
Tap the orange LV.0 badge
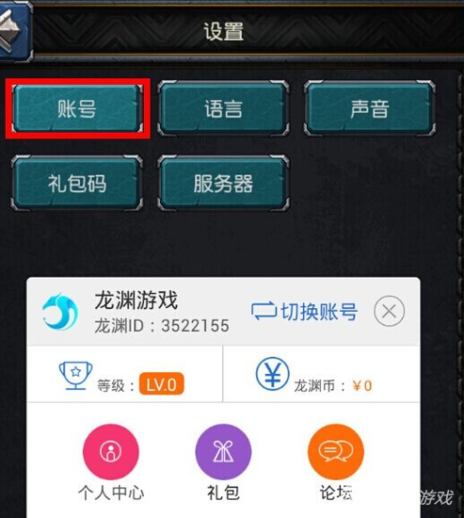pyautogui.click(x=162, y=384)
